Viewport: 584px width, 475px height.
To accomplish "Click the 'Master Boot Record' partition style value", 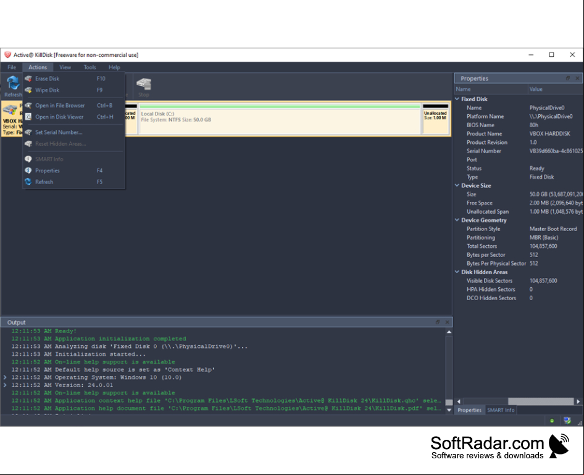I will pyautogui.click(x=553, y=229).
